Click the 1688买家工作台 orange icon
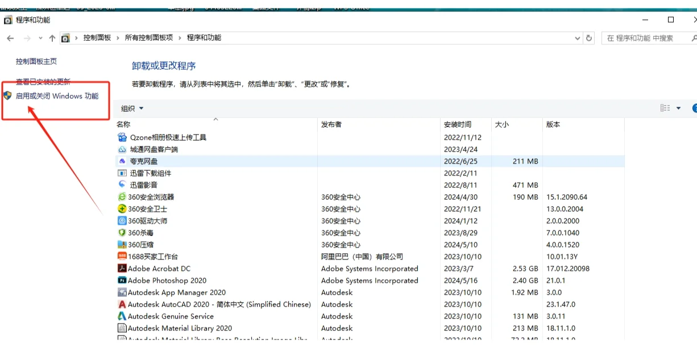 pyautogui.click(x=122, y=257)
